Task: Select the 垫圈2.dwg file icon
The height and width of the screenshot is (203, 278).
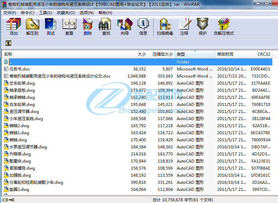Action: [x=6, y=189]
